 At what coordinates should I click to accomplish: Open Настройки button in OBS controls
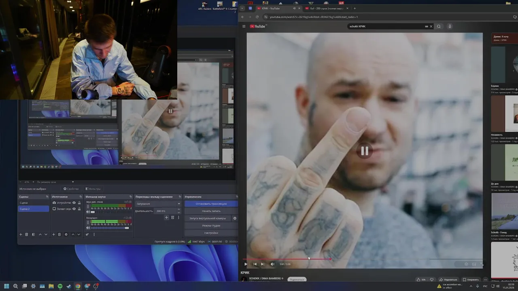pos(211,233)
